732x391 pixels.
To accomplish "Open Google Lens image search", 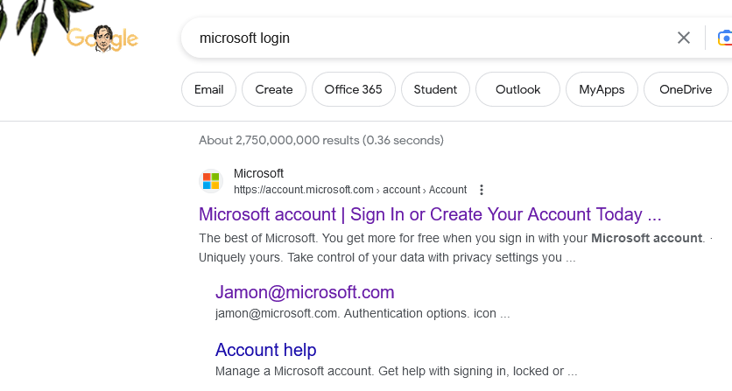I will pos(724,38).
